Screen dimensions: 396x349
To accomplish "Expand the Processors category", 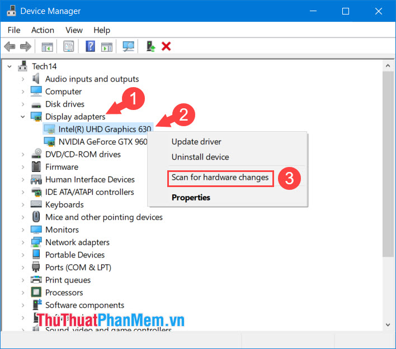I will tap(23, 293).
